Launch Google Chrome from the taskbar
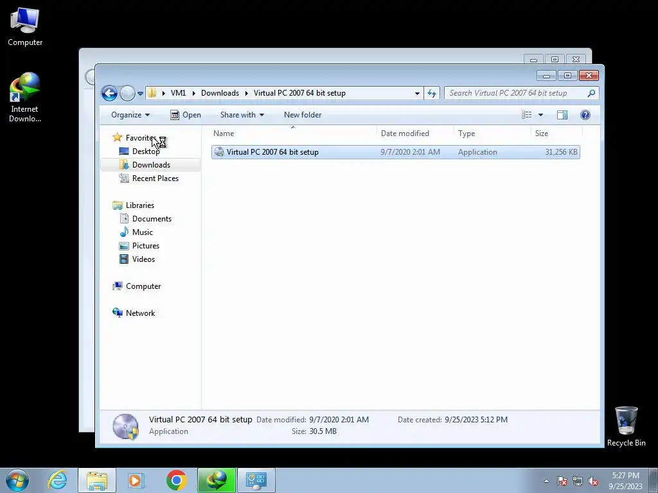 point(176,480)
